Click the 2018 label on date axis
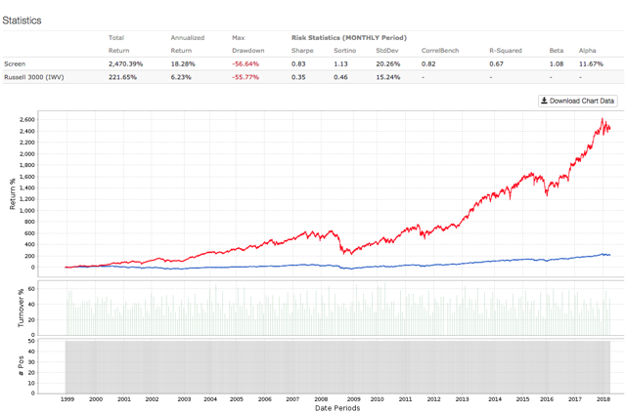This screenshot has width=626, height=415. click(x=604, y=399)
